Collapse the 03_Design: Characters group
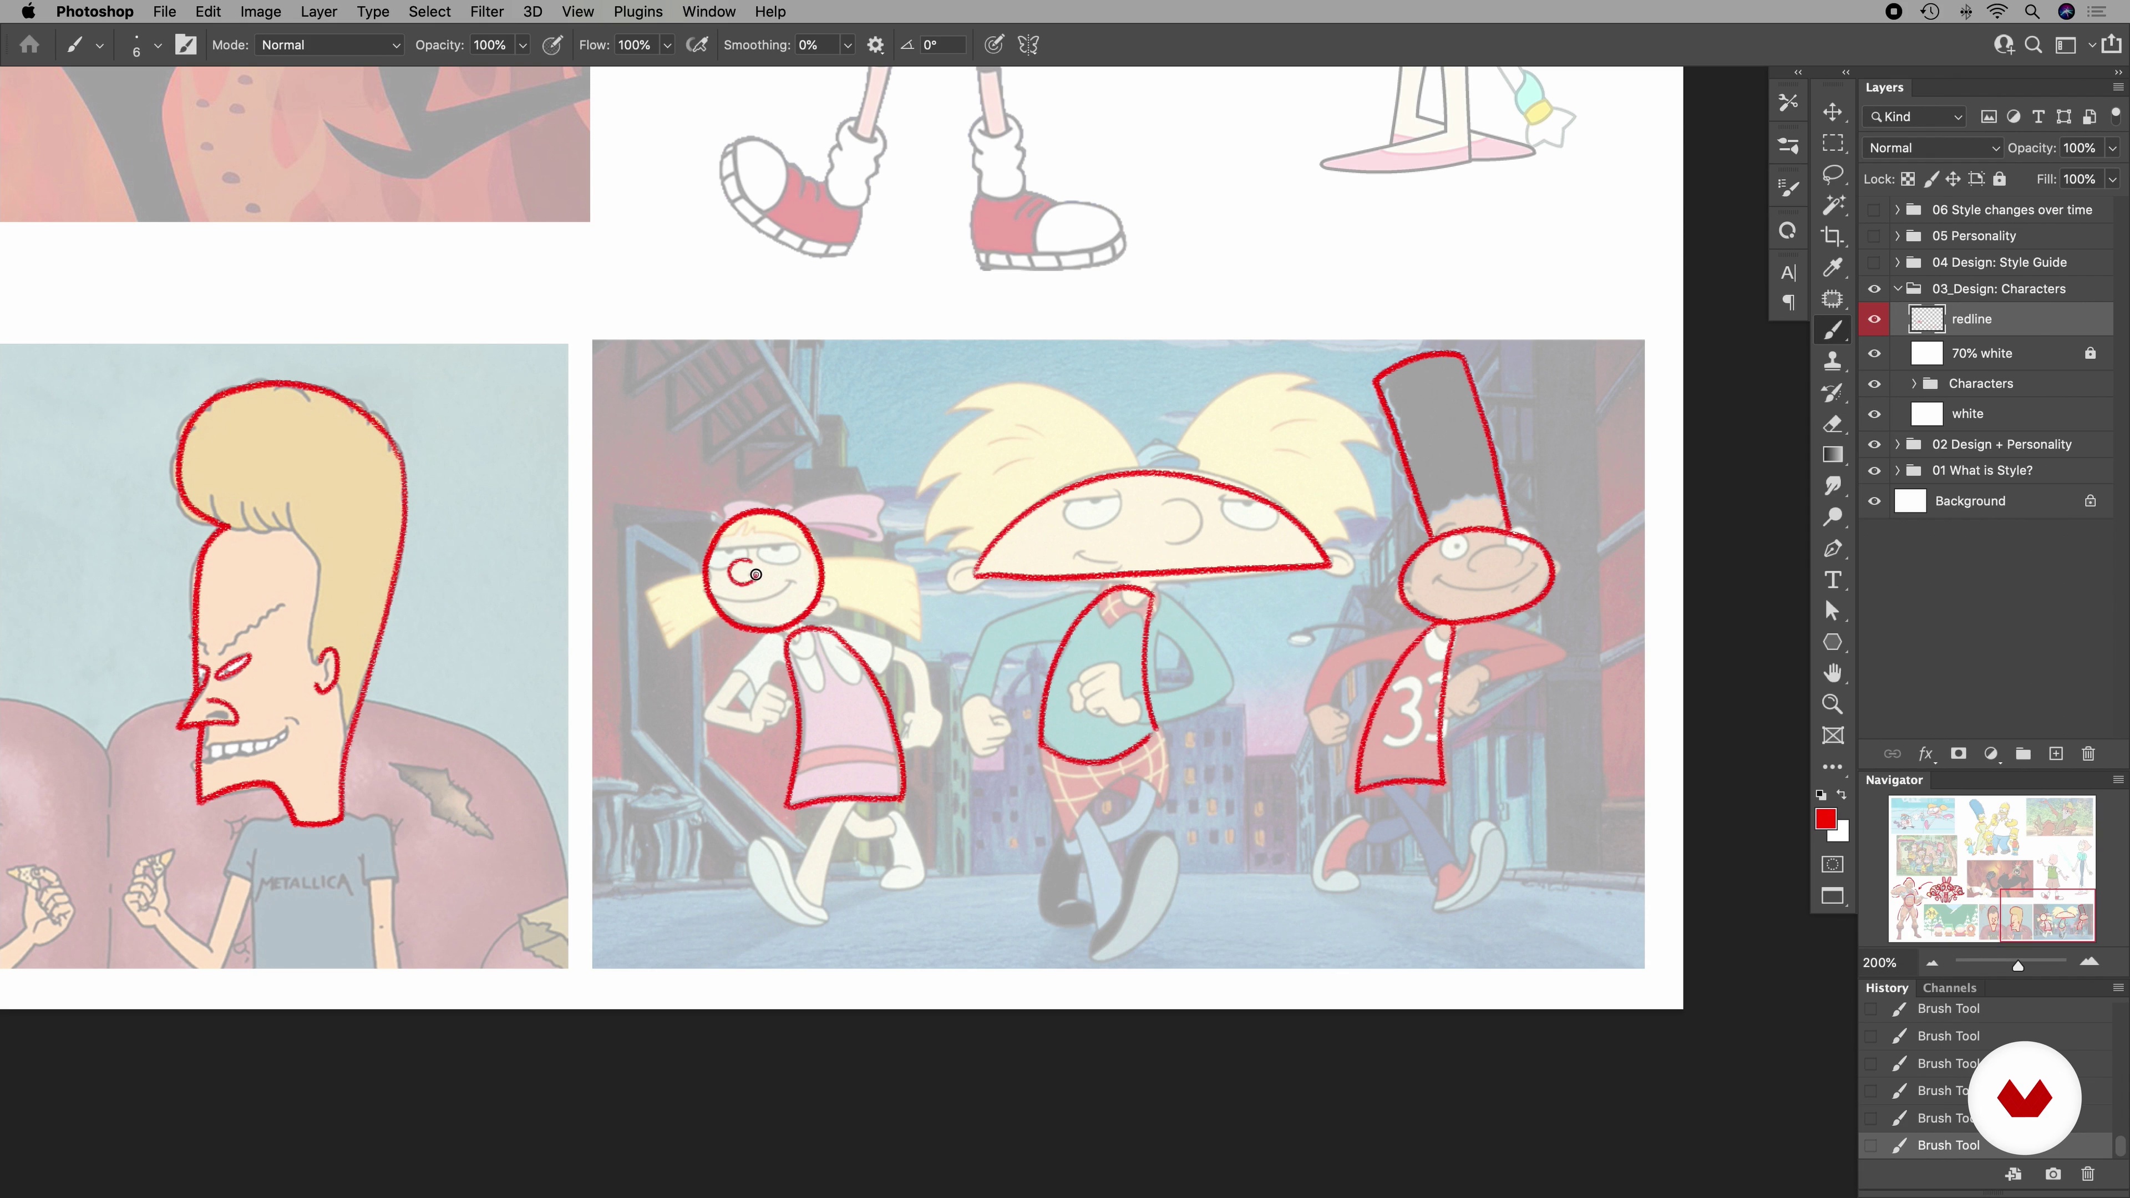The image size is (2130, 1198). tap(1898, 288)
